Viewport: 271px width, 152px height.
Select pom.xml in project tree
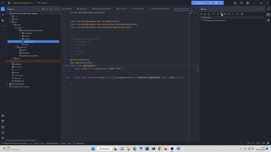[x=17, y=78]
